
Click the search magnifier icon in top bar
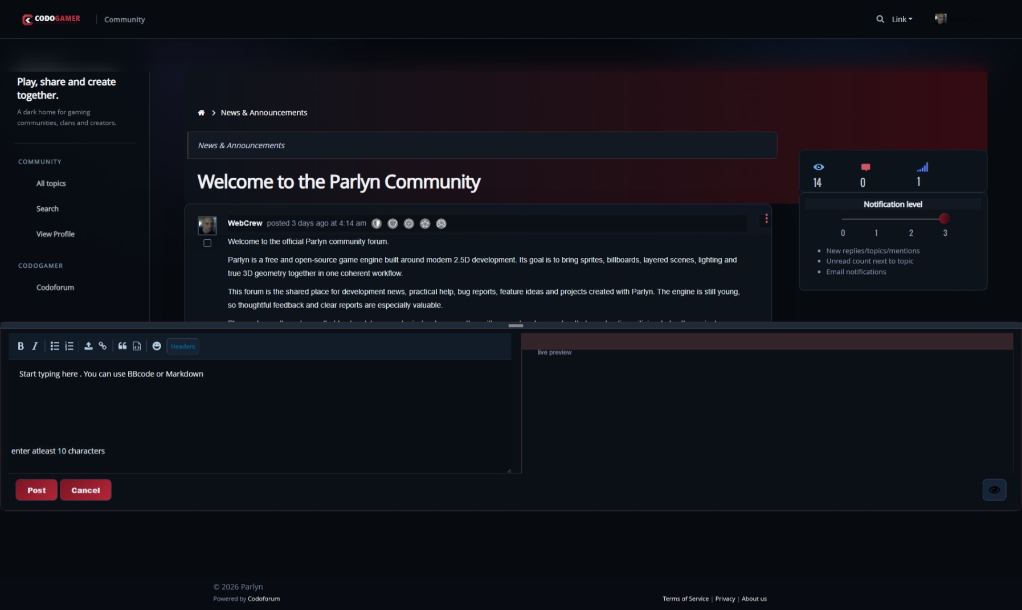880,19
